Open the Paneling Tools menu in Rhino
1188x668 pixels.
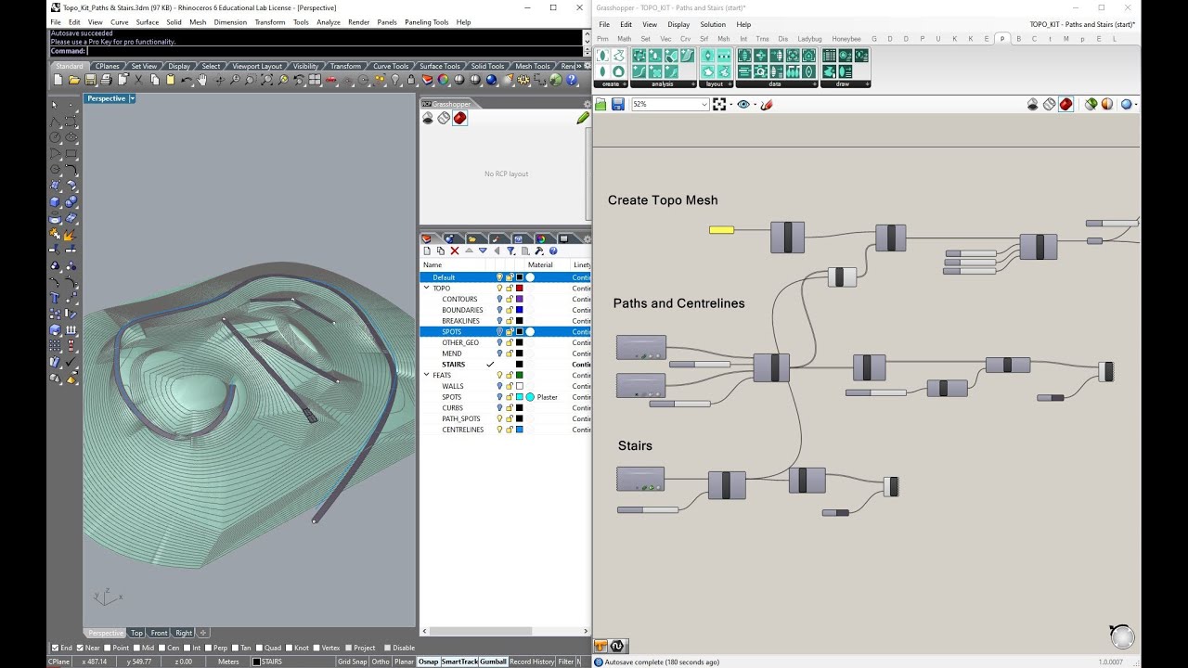(426, 22)
